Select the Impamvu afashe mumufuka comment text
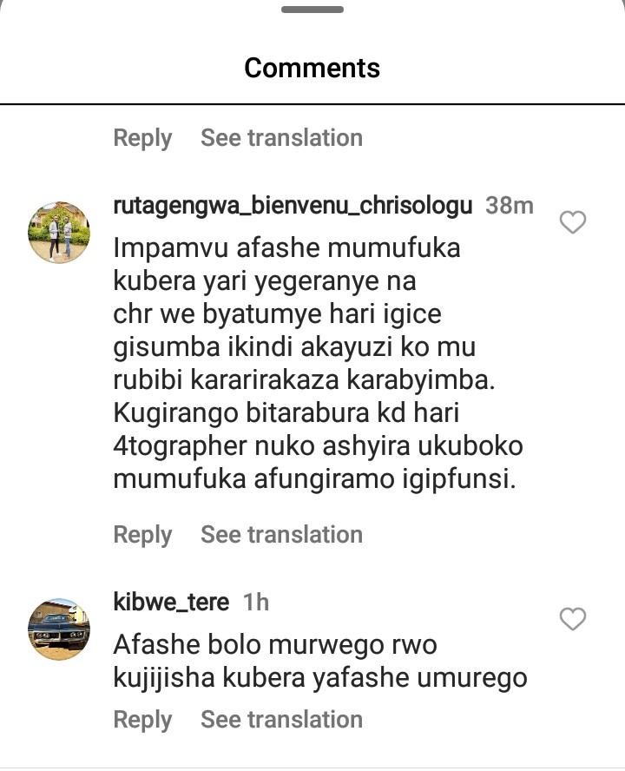This screenshot has height=771, width=625. pyautogui.click(x=319, y=363)
